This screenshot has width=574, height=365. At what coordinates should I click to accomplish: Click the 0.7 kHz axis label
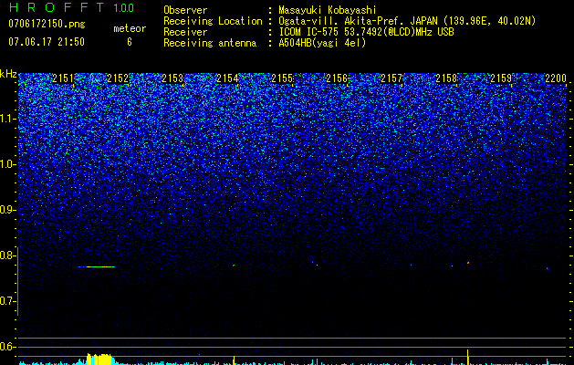click(7, 301)
